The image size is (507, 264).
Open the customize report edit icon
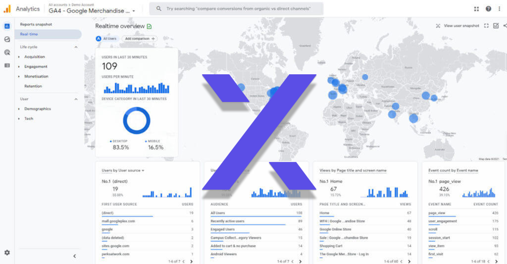[x=496, y=26]
